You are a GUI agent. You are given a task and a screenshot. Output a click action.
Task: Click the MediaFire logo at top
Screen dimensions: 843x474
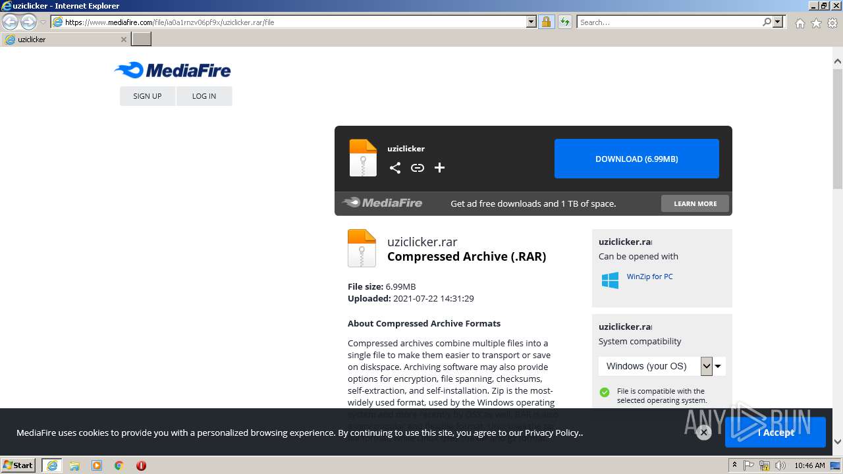173,70
